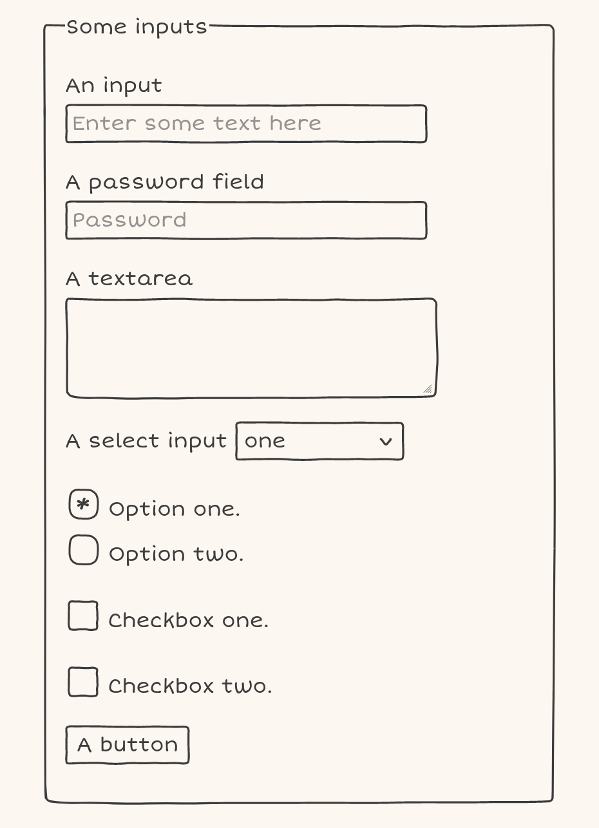The width and height of the screenshot is (599, 828).
Task: Tick the 'Checkbox one' box
Action: (83, 616)
